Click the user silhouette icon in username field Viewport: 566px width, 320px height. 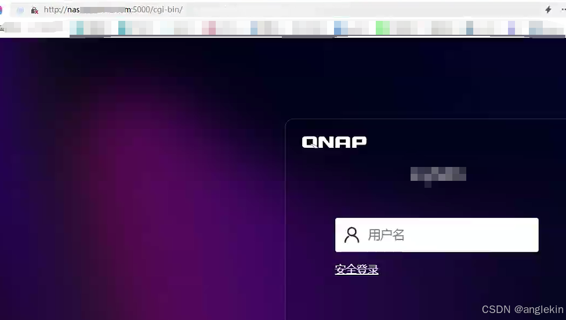351,235
